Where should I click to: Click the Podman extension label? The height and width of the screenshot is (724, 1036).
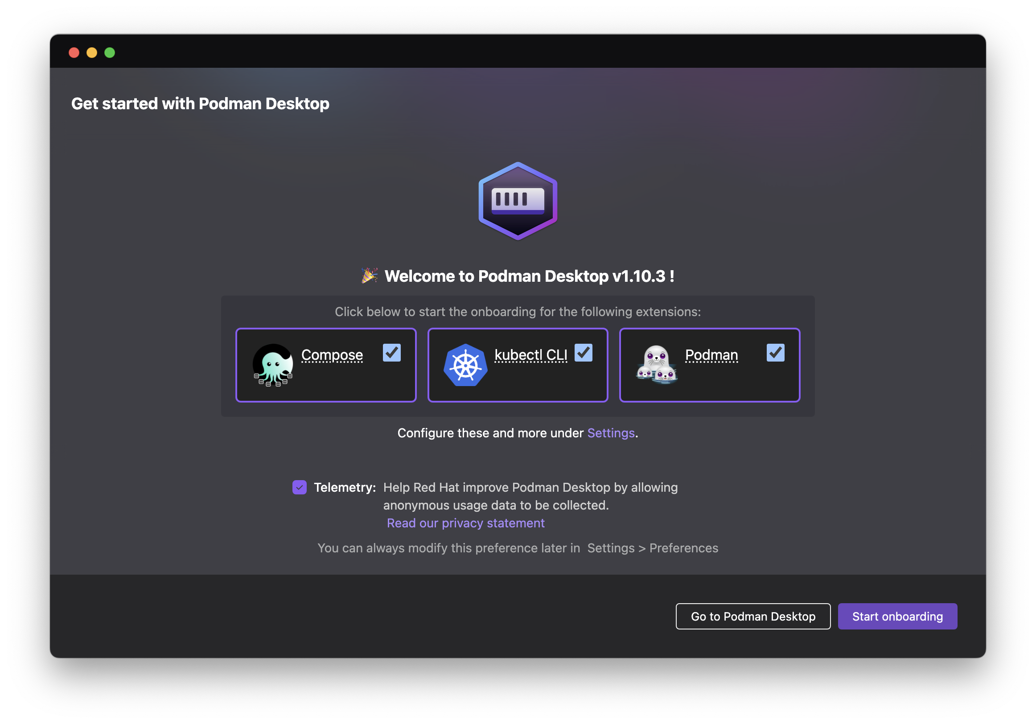coord(711,355)
